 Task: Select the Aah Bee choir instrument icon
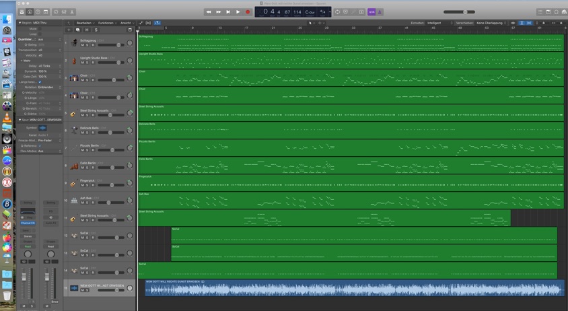pyautogui.click(x=74, y=201)
